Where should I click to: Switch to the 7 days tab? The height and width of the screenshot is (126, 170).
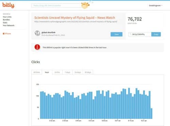pyautogui.click(x=67, y=72)
